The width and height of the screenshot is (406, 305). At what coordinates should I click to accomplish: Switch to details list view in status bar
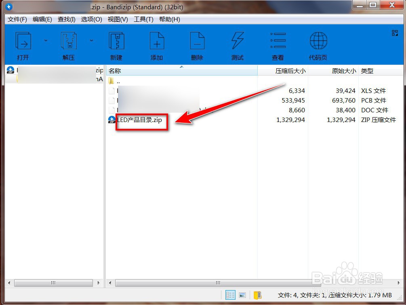click(x=230, y=295)
